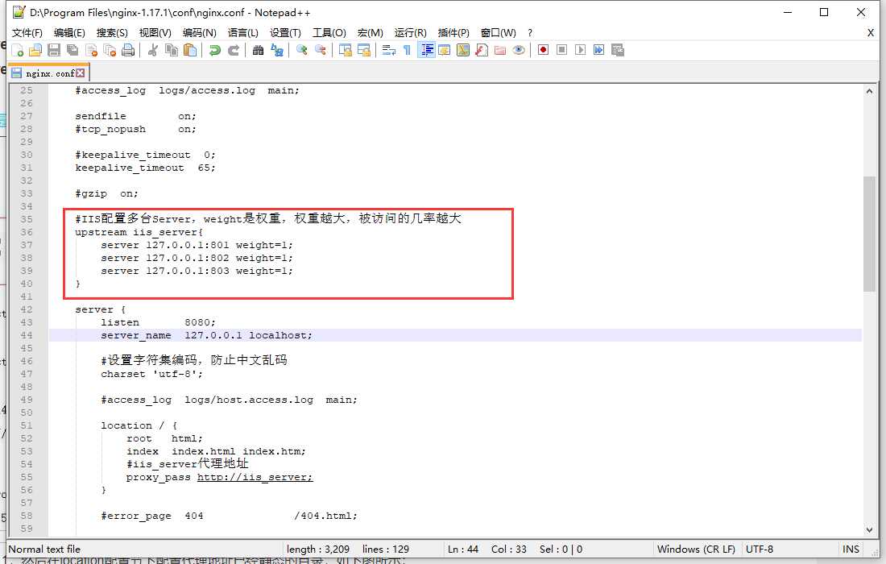The image size is (886, 564).
Task: Click Windows (CR LF) in the status bar
Action: click(696, 549)
